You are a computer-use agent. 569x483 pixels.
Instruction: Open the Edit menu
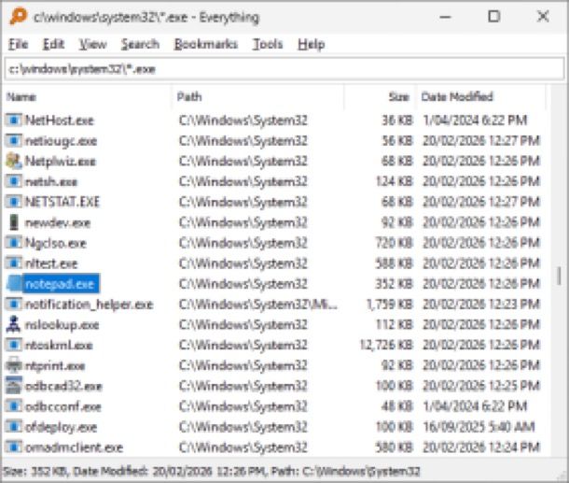(53, 44)
